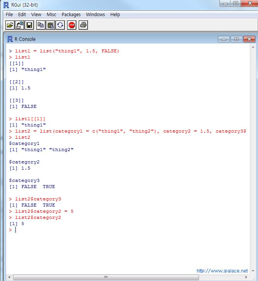Click the Copy and paste icon

[60, 25]
